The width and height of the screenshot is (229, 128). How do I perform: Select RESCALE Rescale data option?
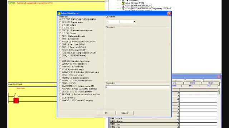point(60,95)
